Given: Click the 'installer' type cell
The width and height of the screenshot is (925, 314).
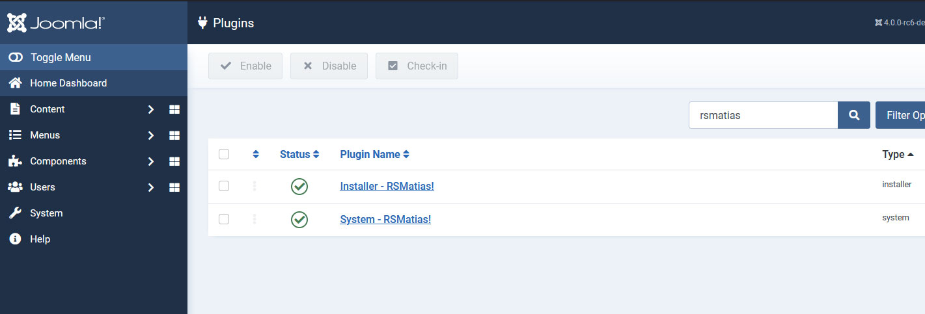Looking at the screenshot, I should point(897,184).
